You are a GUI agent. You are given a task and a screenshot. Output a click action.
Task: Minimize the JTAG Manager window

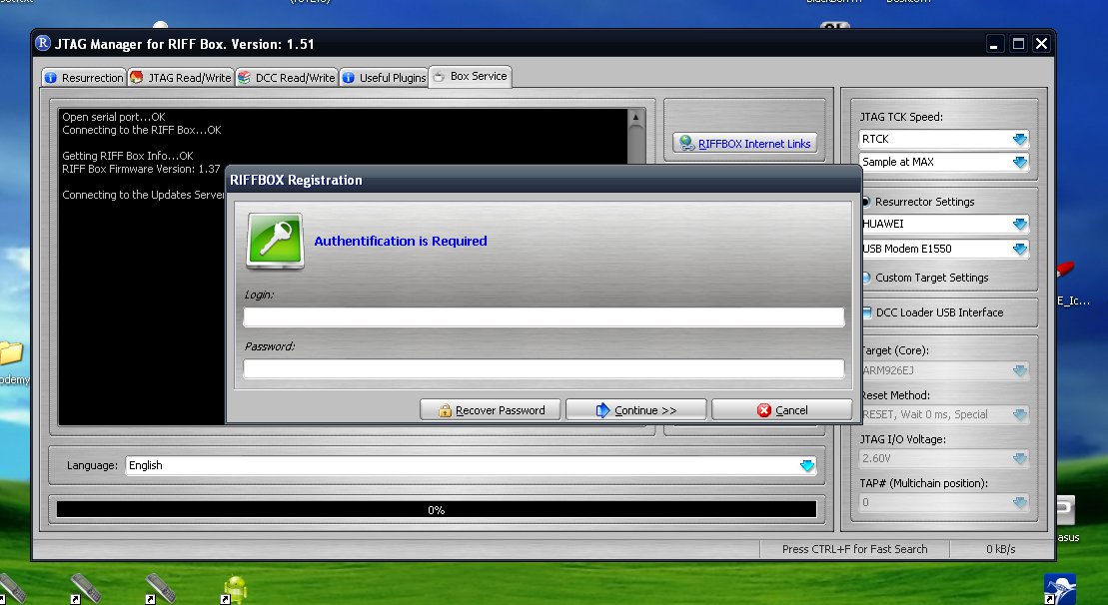pyautogui.click(x=994, y=44)
